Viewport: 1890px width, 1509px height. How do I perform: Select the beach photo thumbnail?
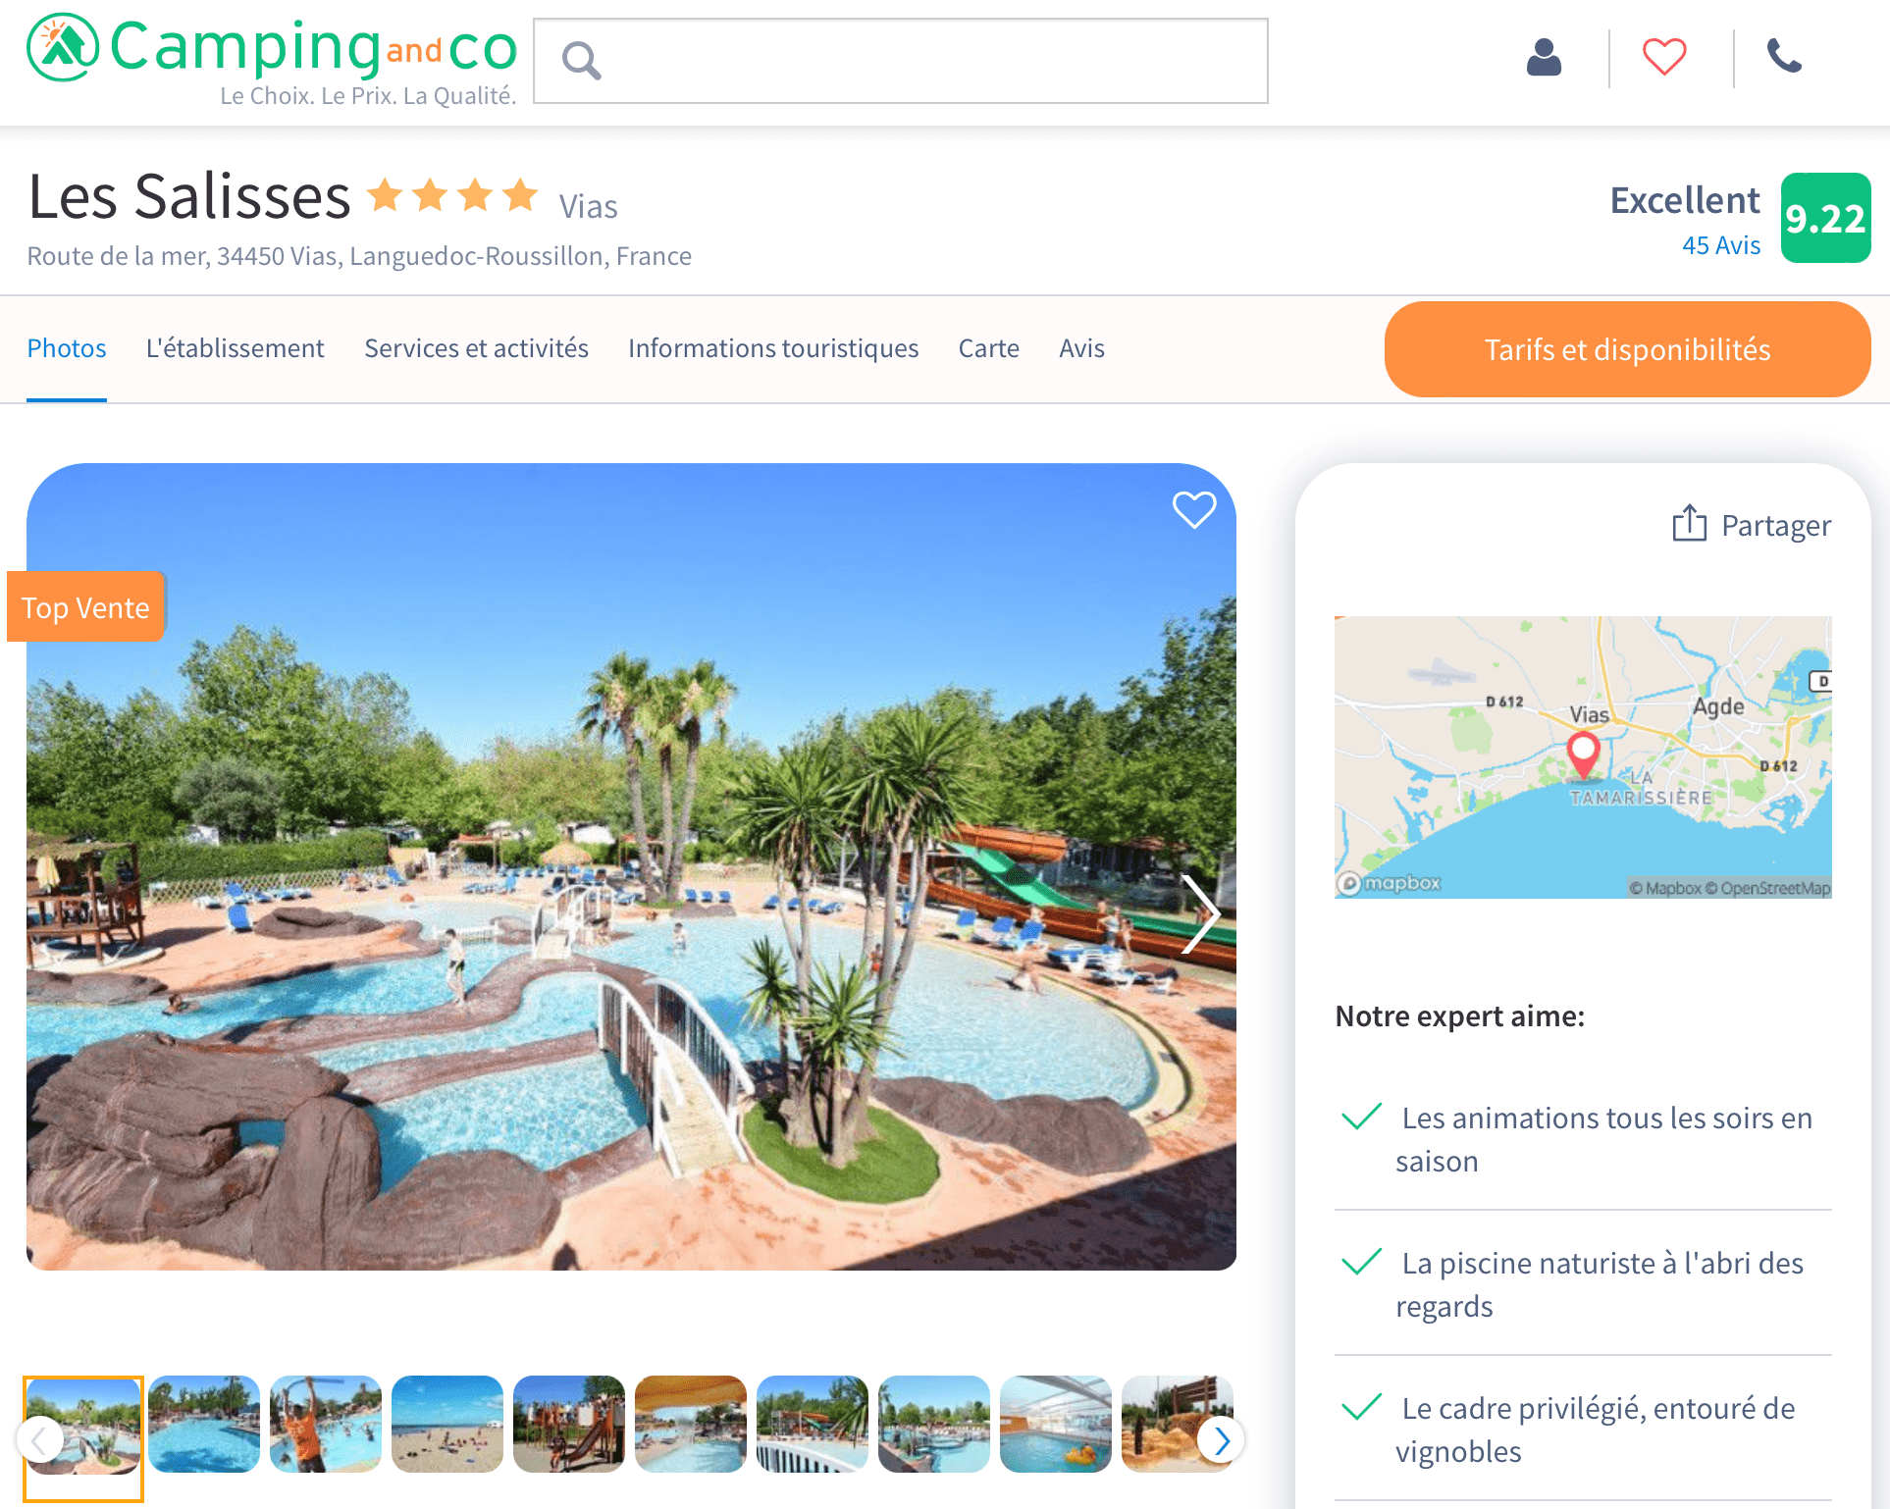tap(447, 1424)
